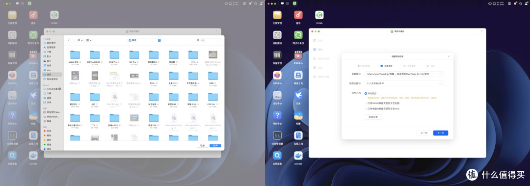This screenshot has width=530, height=186.
Task: Select 仅将电脑的数据变更同步至NAS option
Action: point(366,109)
